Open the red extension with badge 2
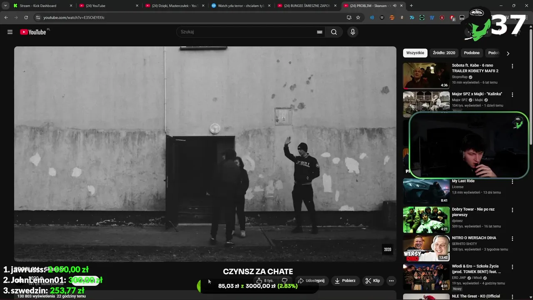 (x=452, y=18)
